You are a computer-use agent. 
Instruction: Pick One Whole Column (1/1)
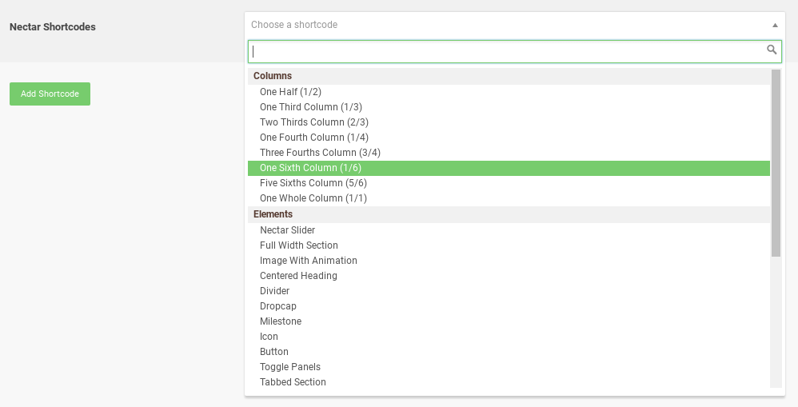[x=509, y=199]
